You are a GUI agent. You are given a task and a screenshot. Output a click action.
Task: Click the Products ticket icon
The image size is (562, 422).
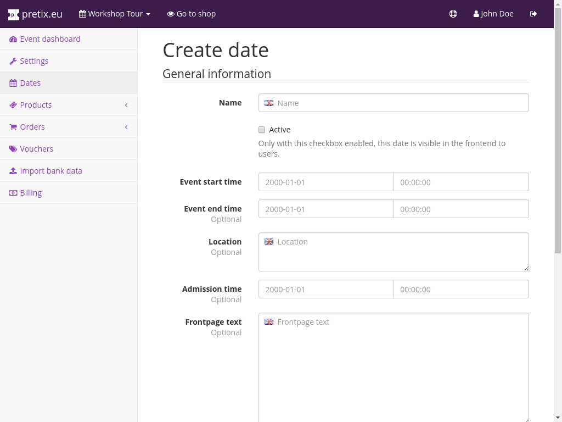13,105
